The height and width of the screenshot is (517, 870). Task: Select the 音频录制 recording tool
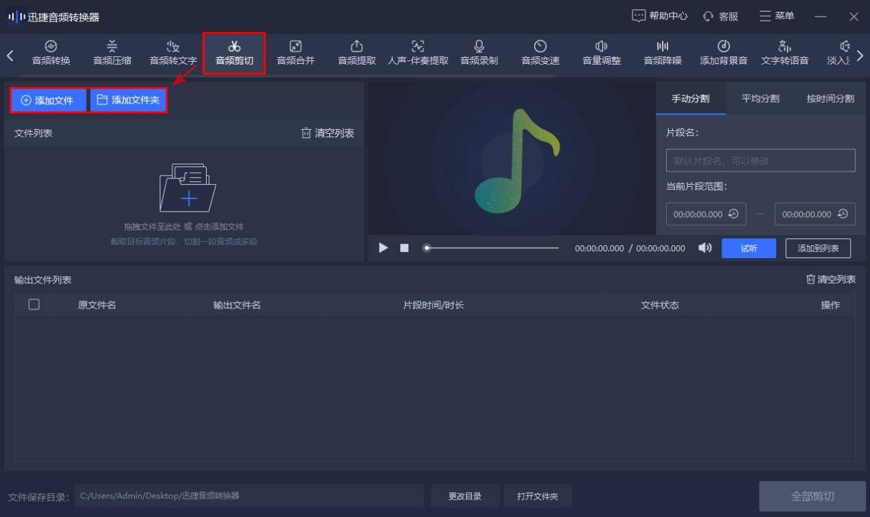click(x=479, y=53)
